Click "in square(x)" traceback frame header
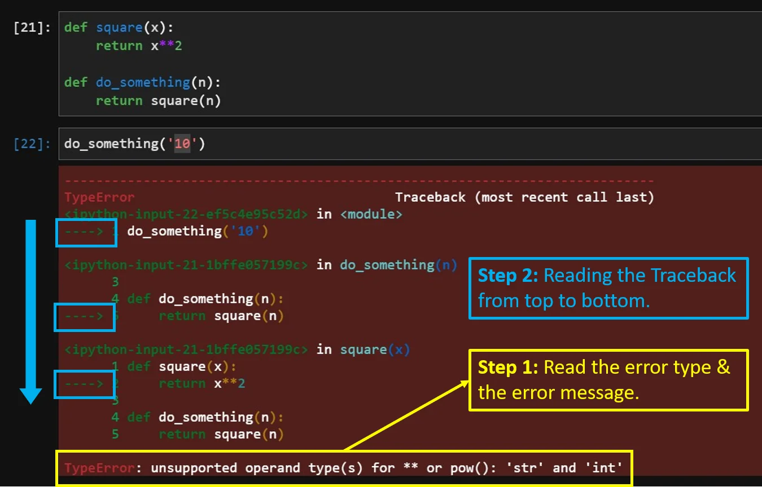The width and height of the screenshot is (762, 487). 363,349
